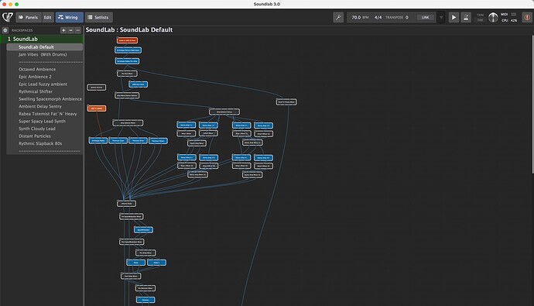Select Jam Vibes (With Drums) variation
The image size is (534, 306).
pyautogui.click(x=45, y=54)
